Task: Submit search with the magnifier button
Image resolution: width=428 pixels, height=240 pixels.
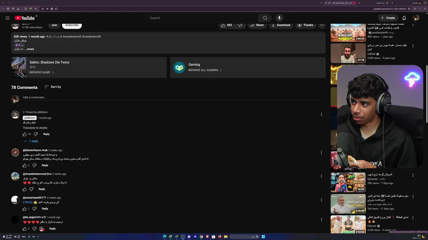Action: 265,18
